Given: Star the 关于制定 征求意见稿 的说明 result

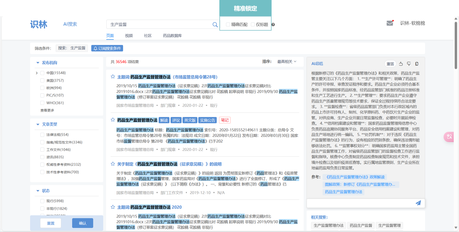Looking at the screenshot, I should click(x=113, y=164).
